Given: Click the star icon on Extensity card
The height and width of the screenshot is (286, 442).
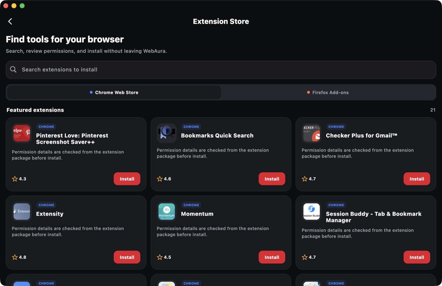Looking at the screenshot, I should (x=15, y=257).
